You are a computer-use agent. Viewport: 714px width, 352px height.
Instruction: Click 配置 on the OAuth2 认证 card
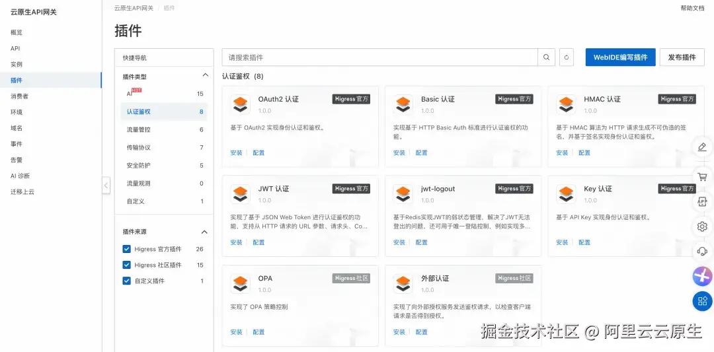(258, 153)
